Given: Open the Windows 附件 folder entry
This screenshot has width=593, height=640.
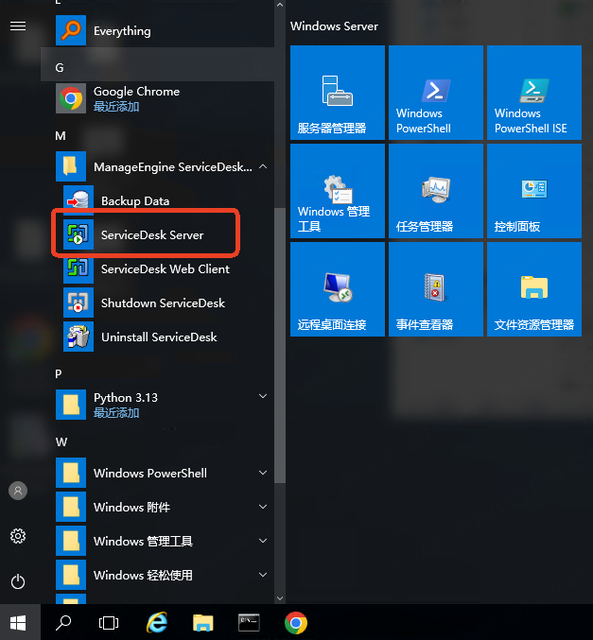Looking at the screenshot, I should pyautogui.click(x=157, y=507).
